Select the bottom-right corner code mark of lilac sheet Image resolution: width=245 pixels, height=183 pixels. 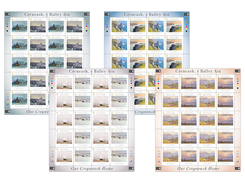pyautogui.click(x=131, y=168)
